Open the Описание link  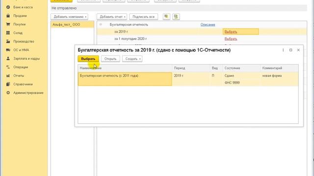(x=208, y=24)
